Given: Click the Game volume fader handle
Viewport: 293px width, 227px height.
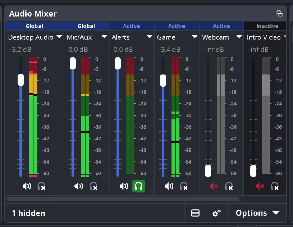Looking at the screenshot, I should point(163,80).
